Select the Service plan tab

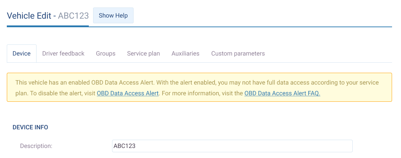[x=144, y=53]
